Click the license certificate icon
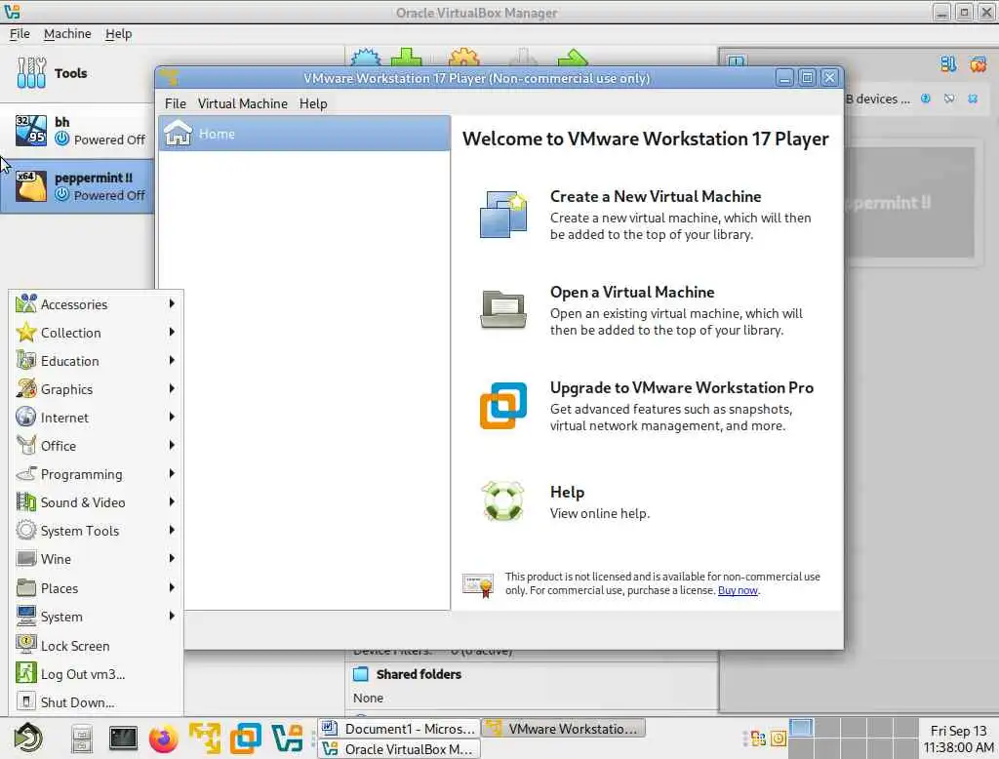 (478, 584)
